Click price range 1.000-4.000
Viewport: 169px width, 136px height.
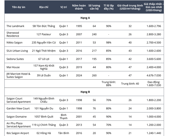[x=154, y=117]
